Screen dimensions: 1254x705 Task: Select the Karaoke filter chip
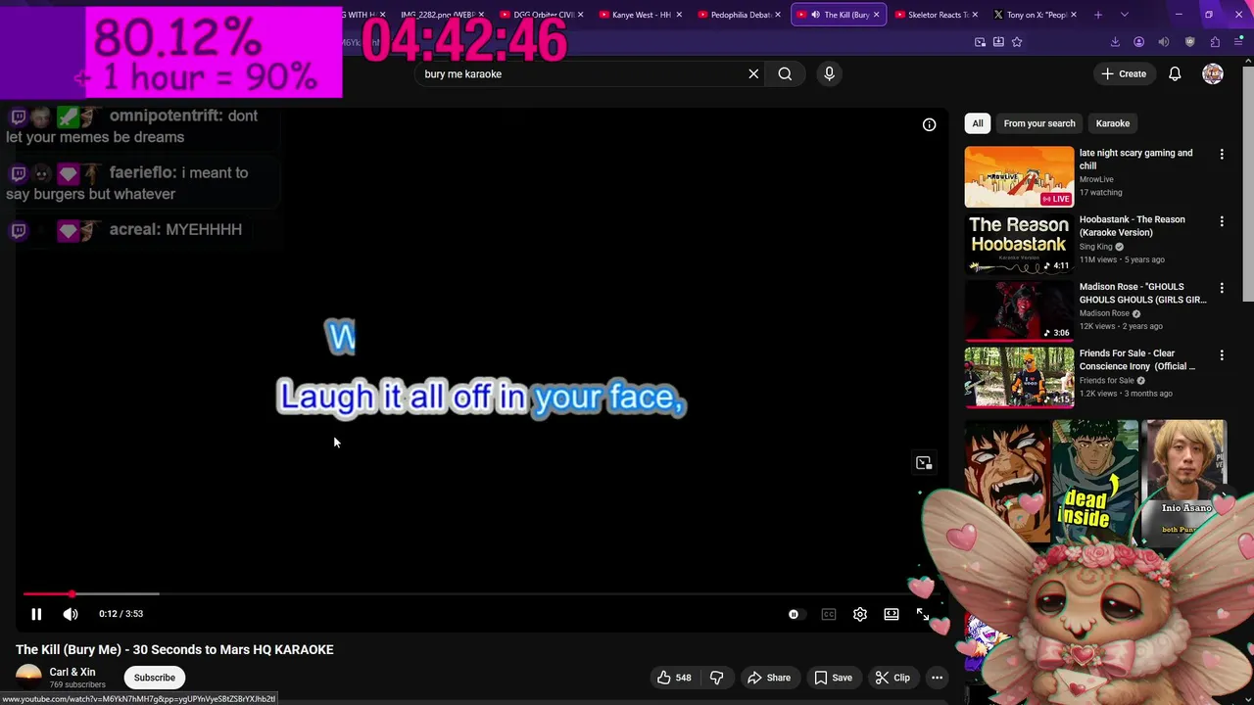1113,123
